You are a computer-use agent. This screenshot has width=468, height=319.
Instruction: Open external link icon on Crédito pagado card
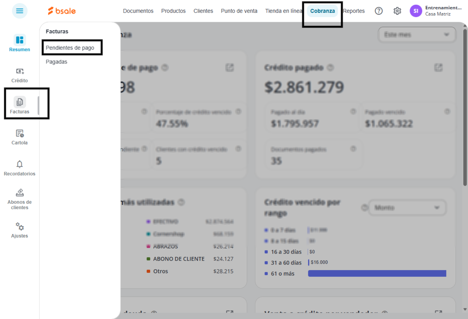(x=438, y=68)
